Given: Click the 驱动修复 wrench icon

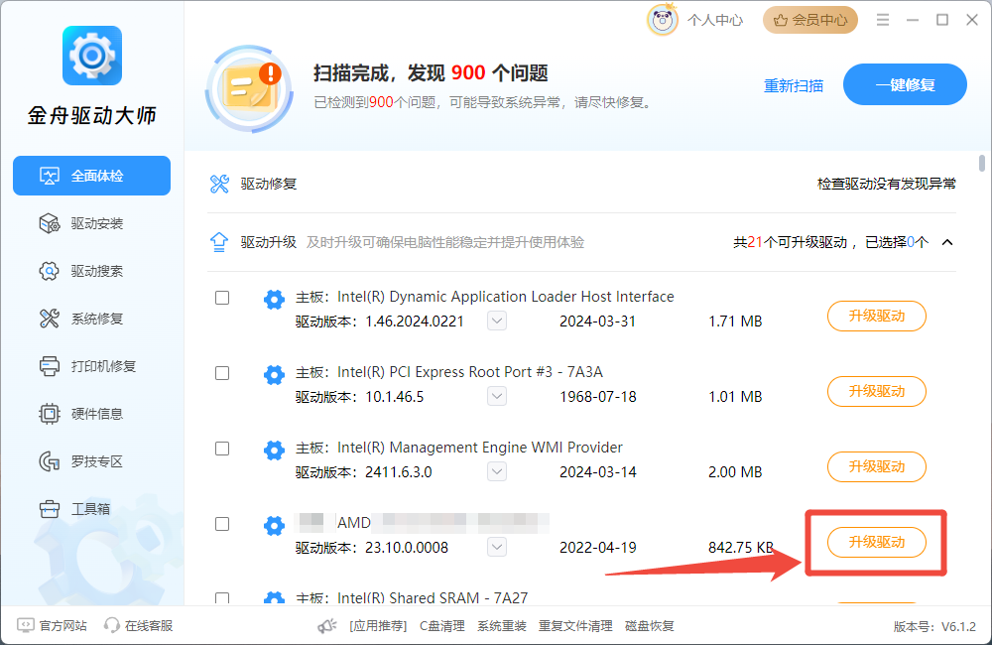Looking at the screenshot, I should 219,185.
